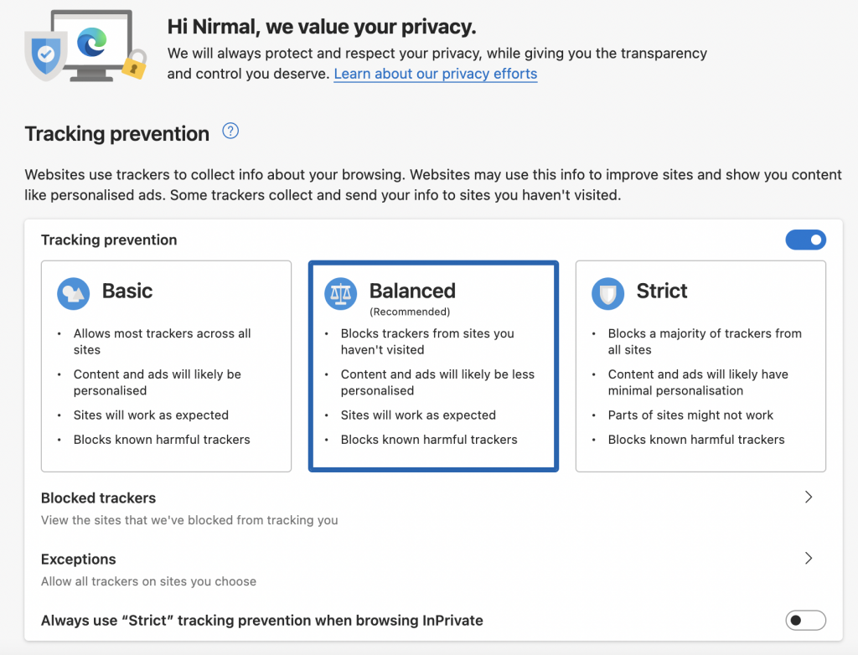This screenshot has height=655, width=858.
Task: Click 'View the sites that we've blocked' text
Action: tap(189, 520)
